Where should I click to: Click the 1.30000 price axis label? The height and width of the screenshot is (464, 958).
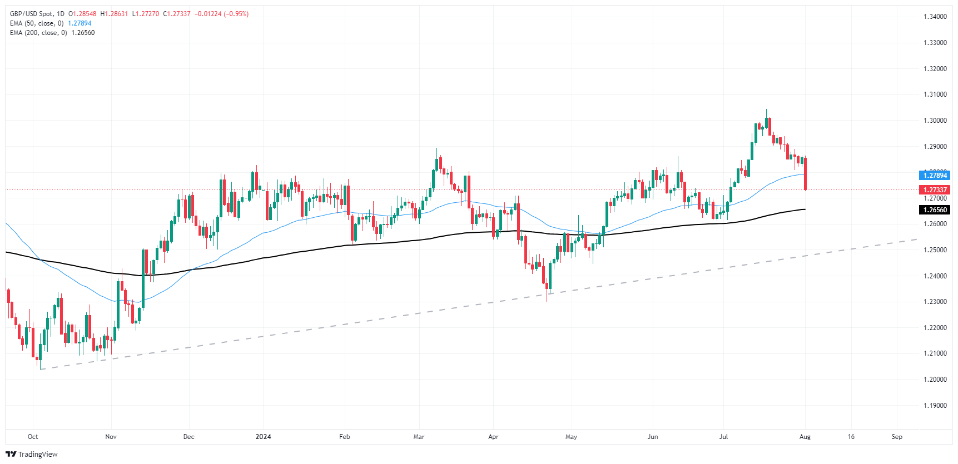pyautogui.click(x=935, y=121)
